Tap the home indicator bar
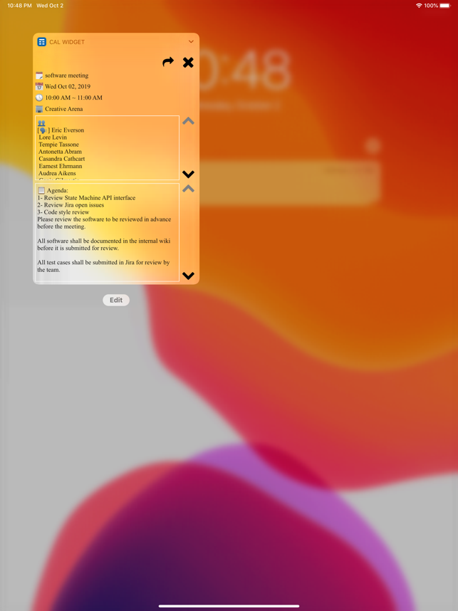The width and height of the screenshot is (458, 611). pos(229,606)
